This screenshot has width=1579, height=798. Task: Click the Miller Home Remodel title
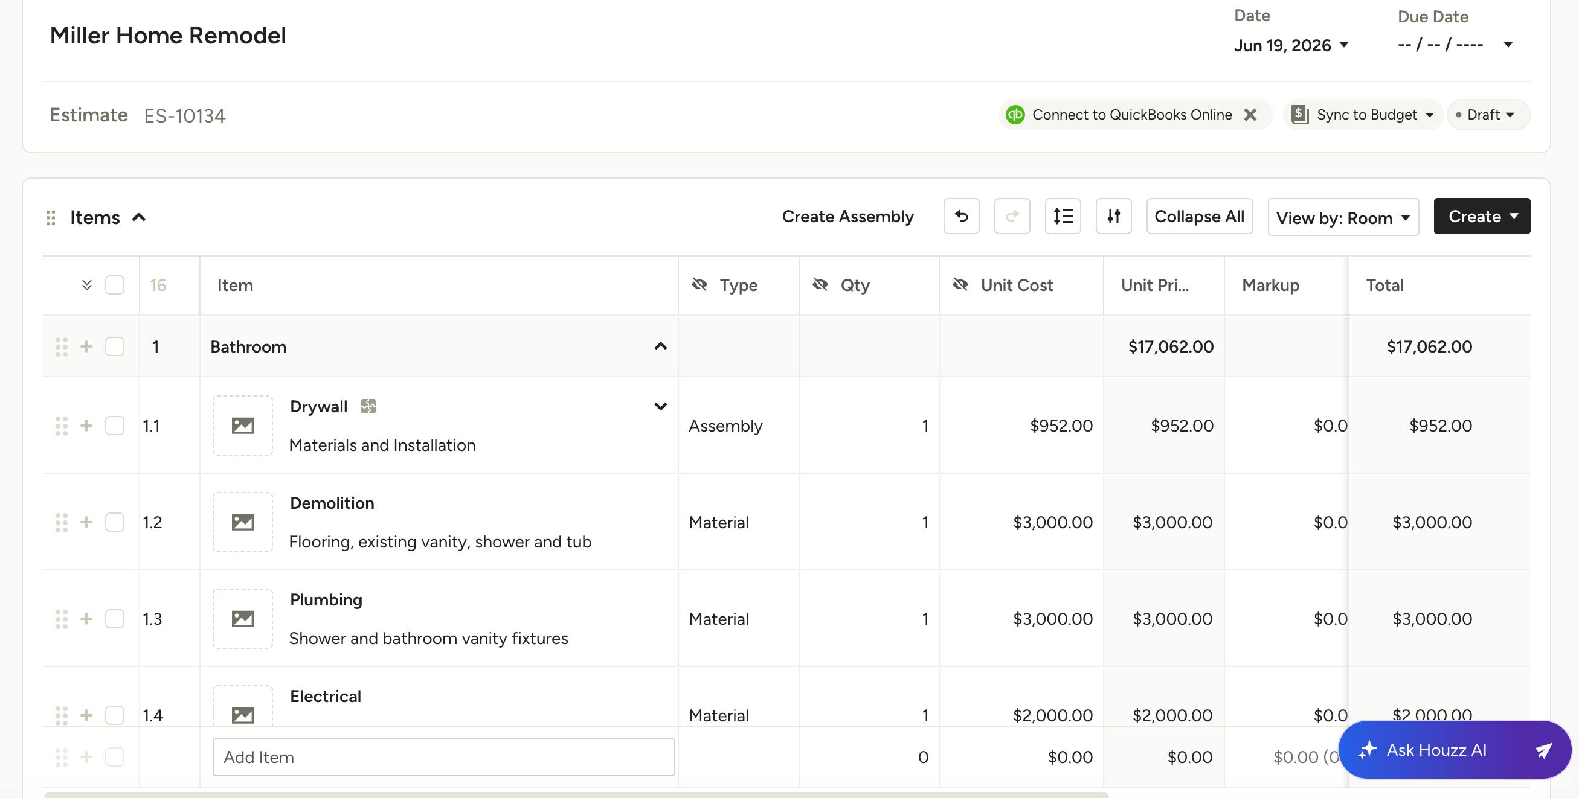click(168, 36)
